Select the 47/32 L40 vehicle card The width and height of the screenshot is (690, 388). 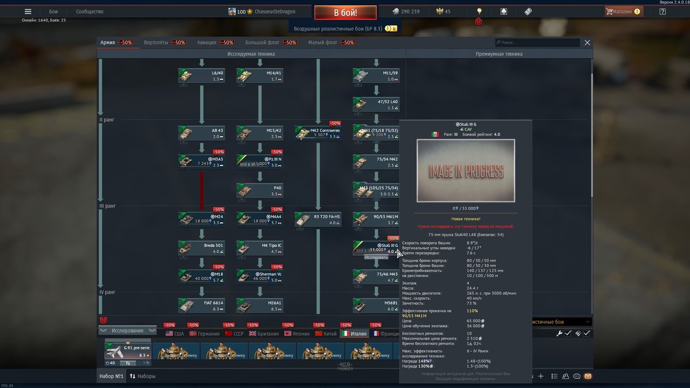(376, 105)
